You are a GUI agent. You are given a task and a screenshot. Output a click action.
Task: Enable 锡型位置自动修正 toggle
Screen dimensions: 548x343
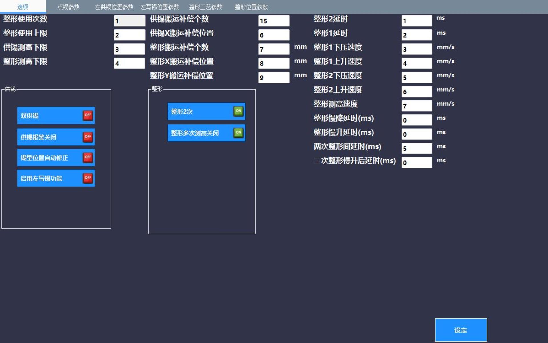click(88, 157)
